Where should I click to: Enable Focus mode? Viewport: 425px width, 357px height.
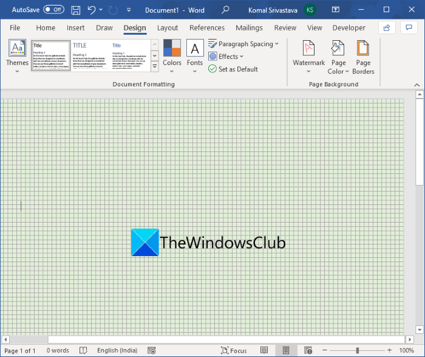point(234,350)
